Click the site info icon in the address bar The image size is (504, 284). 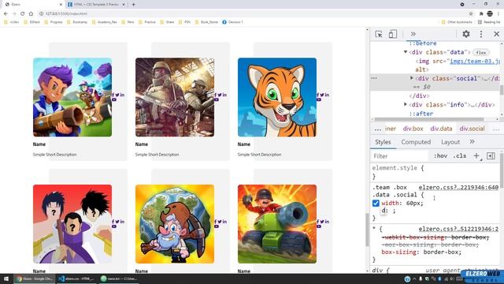coord(41,13)
